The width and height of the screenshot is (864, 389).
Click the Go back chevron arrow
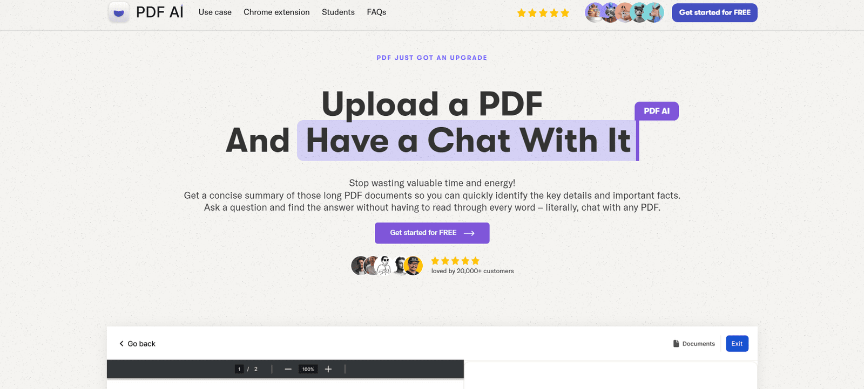122,344
